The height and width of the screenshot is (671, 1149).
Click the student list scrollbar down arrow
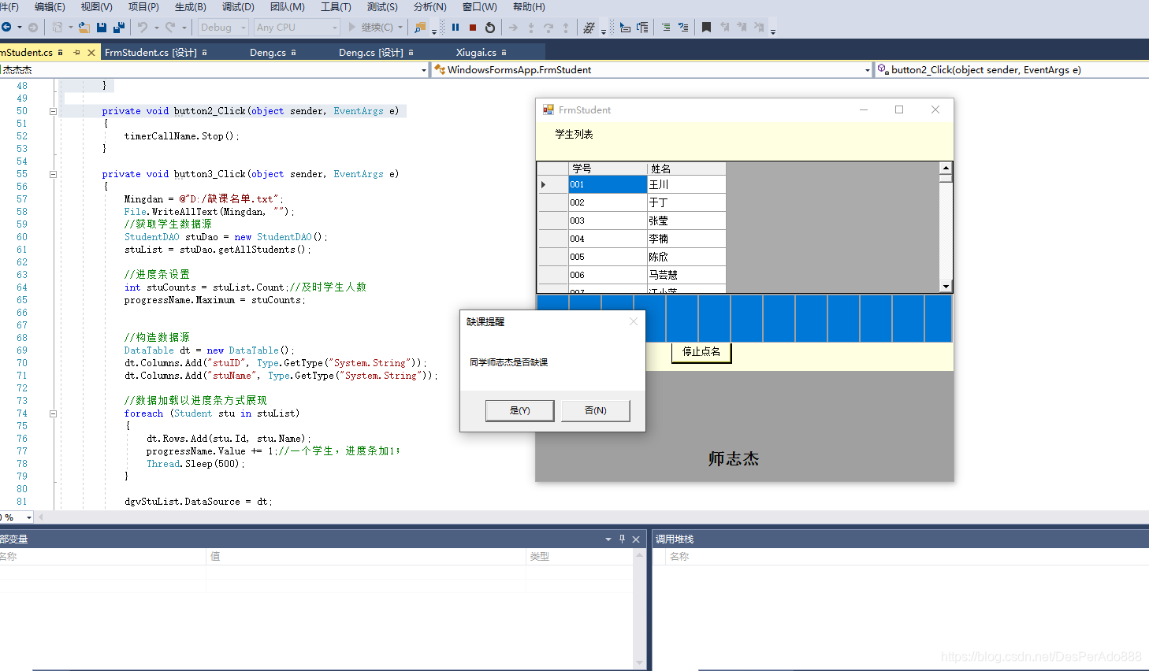(x=946, y=287)
